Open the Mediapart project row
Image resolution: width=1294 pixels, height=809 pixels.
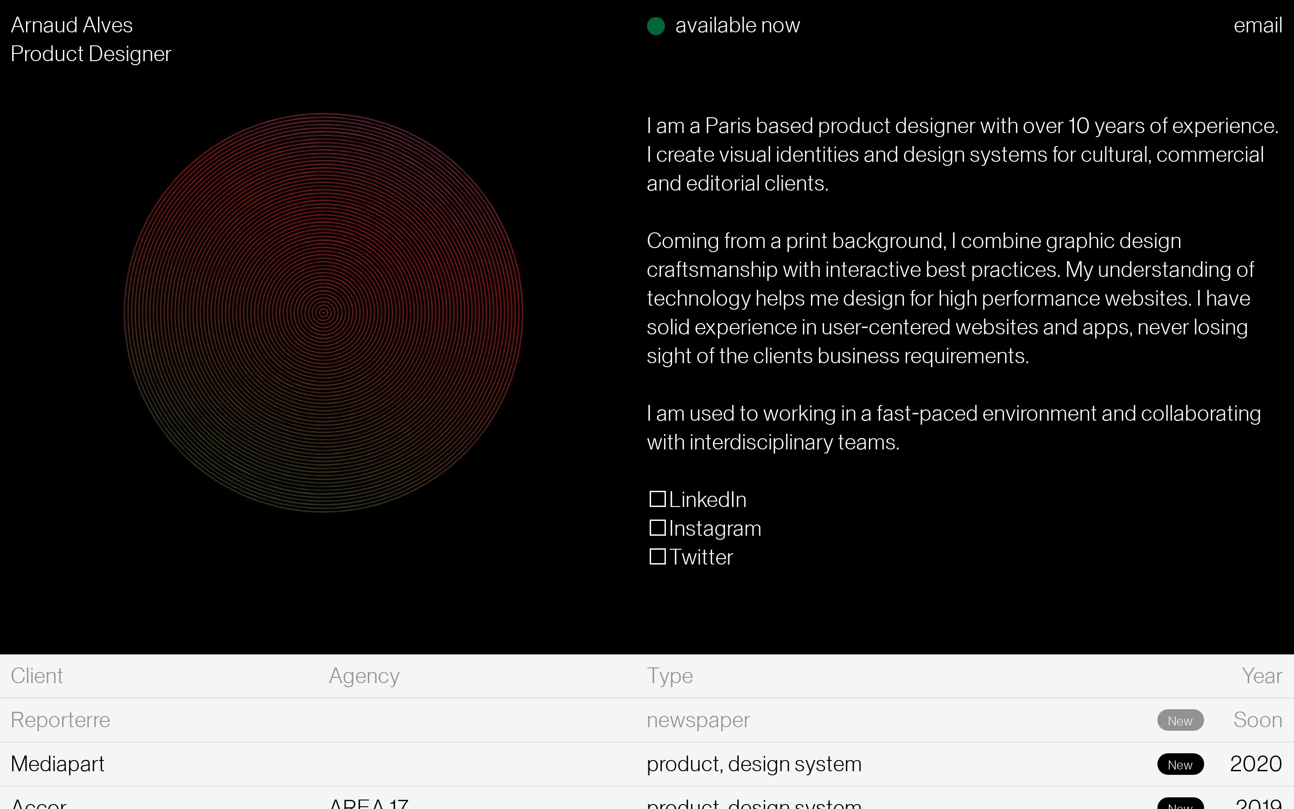click(x=58, y=764)
